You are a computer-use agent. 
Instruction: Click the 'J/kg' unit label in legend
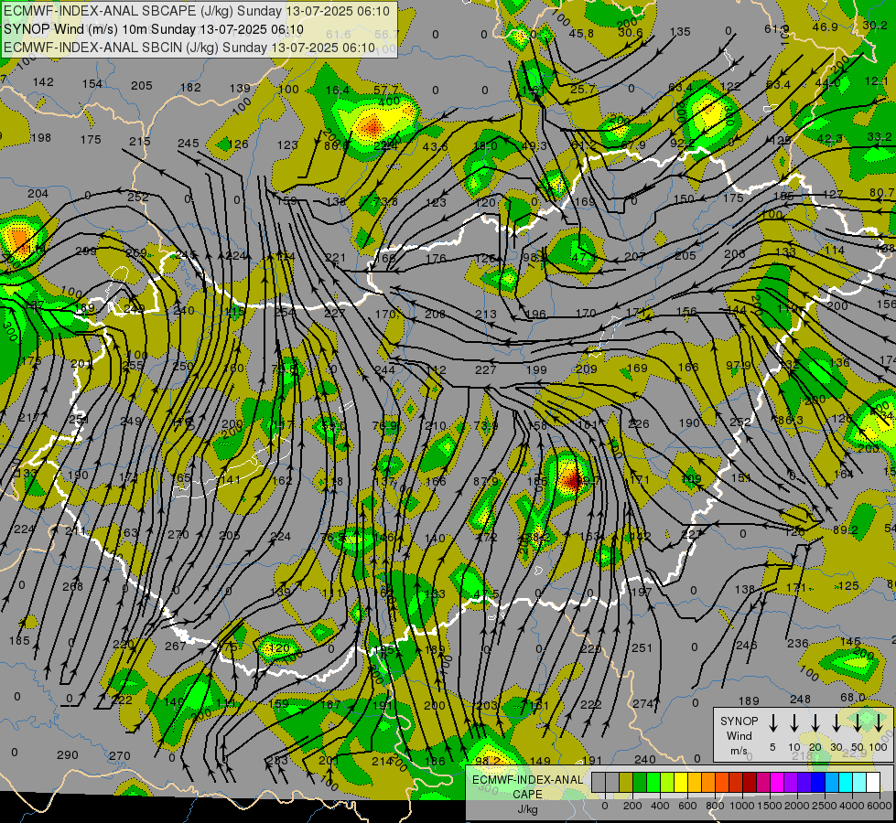click(527, 809)
